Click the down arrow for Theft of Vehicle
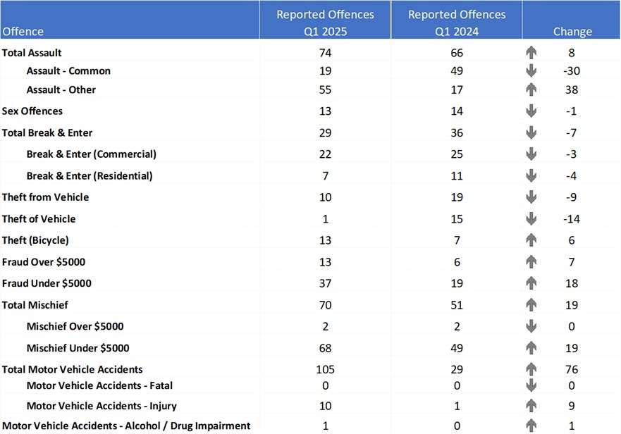Screen dimensions: 621x434 (531, 219)
